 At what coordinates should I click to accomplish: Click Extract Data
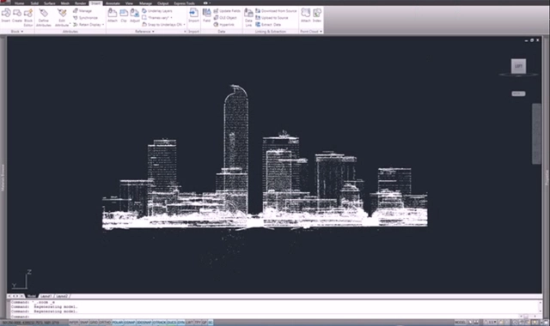click(x=268, y=25)
